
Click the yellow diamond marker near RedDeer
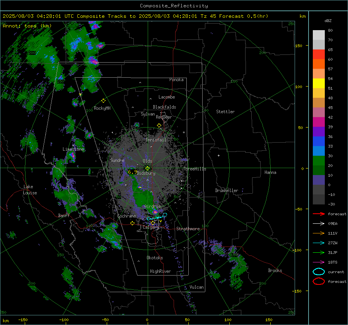pos(159,126)
